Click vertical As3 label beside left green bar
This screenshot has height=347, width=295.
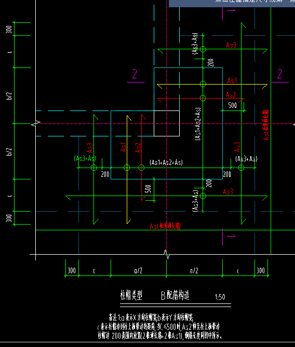coord(90,148)
